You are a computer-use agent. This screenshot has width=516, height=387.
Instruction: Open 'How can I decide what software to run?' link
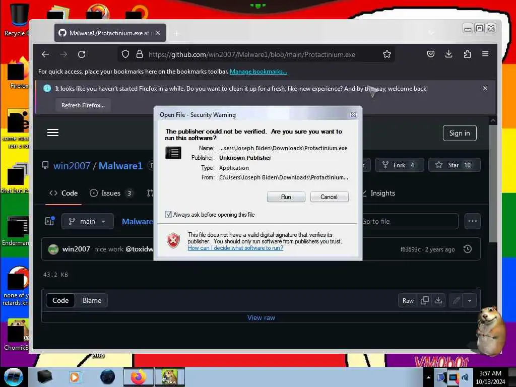(235, 248)
